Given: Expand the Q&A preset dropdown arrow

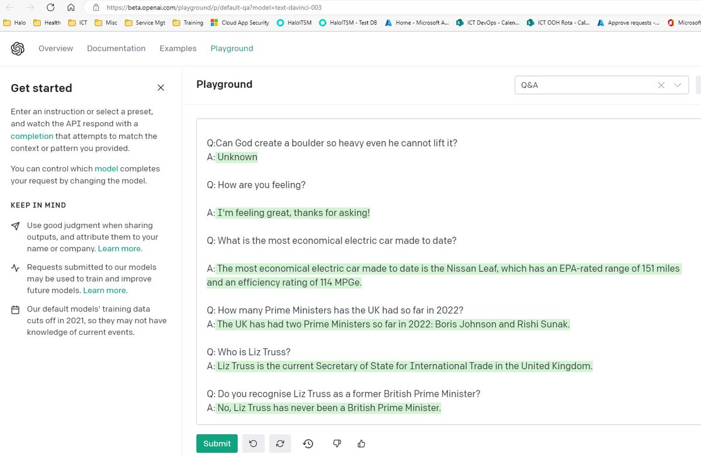Looking at the screenshot, I should (678, 85).
